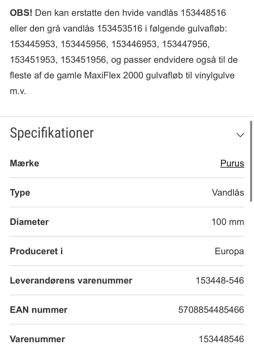
Task: Select the Europa value
Action: [229, 251]
